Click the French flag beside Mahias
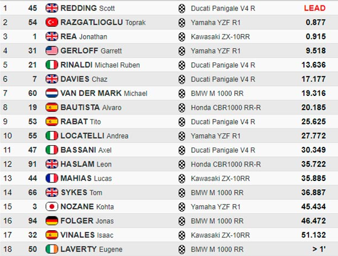338x256 pixels. (x=52, y=178)
